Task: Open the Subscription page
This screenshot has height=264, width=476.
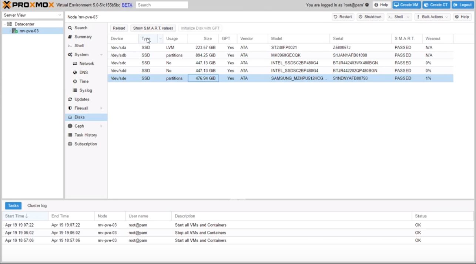Action: coord(86,144)
